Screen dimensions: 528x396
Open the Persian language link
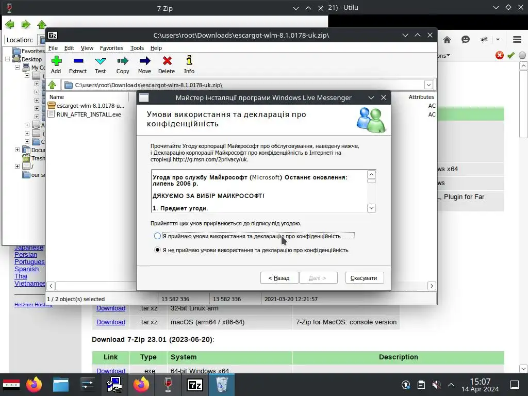[26, 255]
